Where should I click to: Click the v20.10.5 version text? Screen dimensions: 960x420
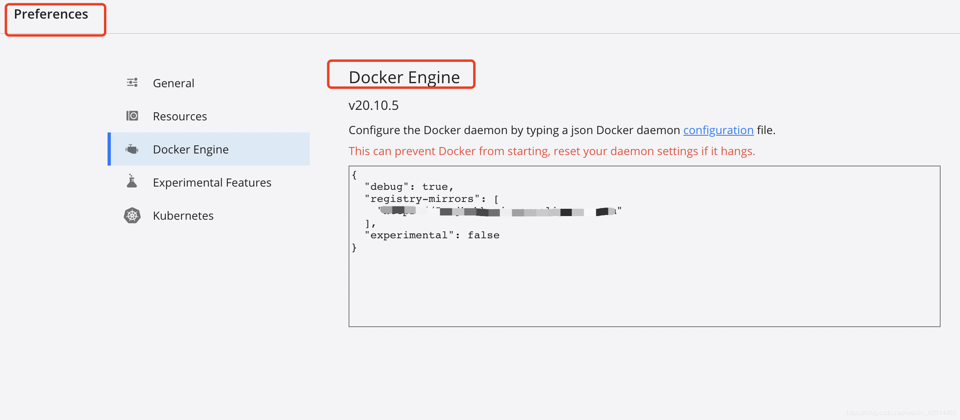click(373, 105)
